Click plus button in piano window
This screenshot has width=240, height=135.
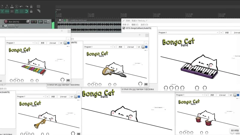(x=221, y=33)
